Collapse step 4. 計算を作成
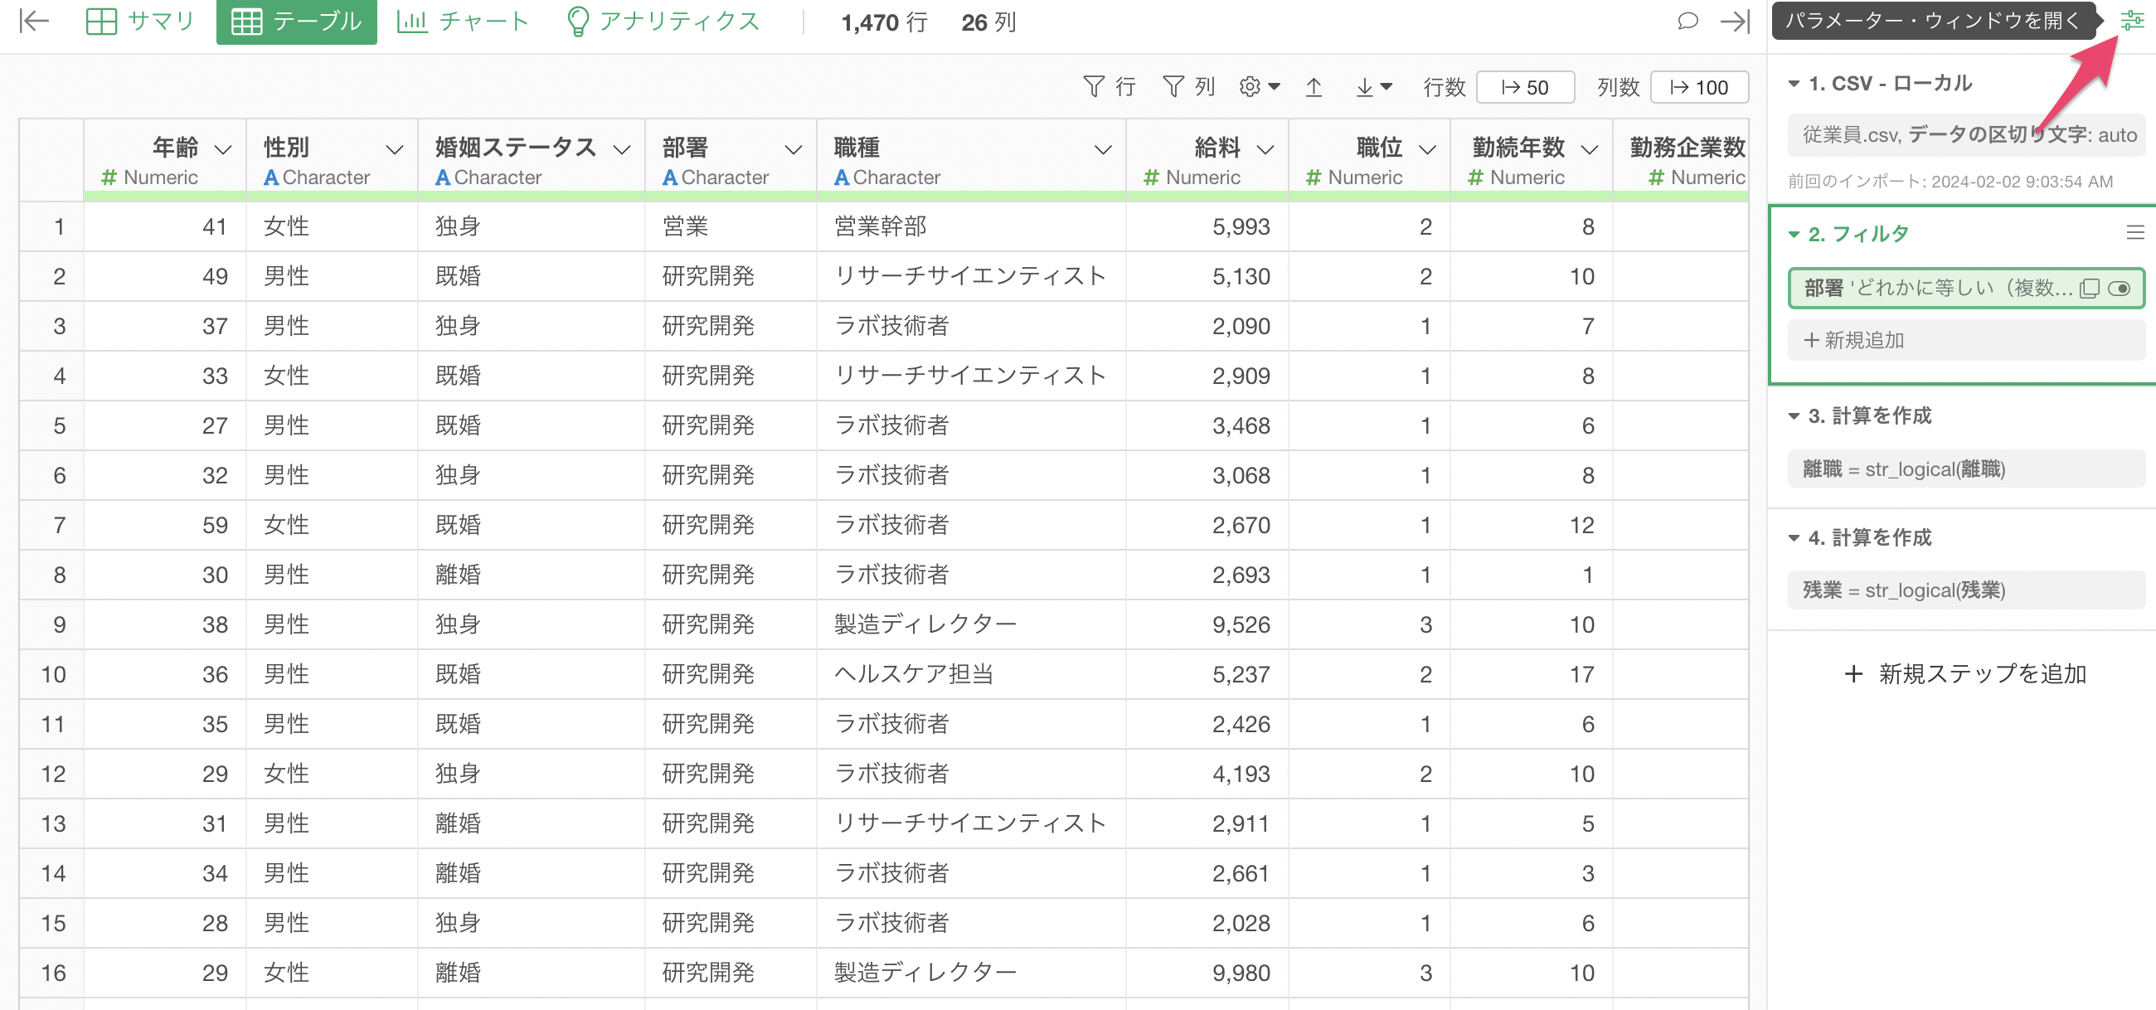The height and width of the screenshot is (1010, 2156). (x=1794, y=537)
